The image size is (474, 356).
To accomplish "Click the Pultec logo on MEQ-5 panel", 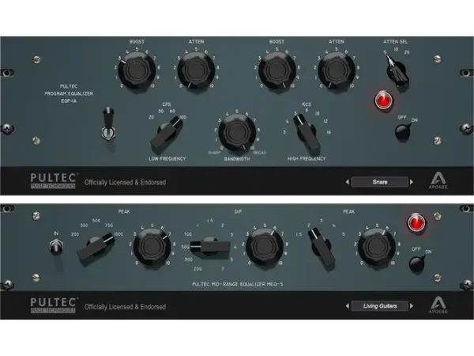I will click(x=54, y=305).
